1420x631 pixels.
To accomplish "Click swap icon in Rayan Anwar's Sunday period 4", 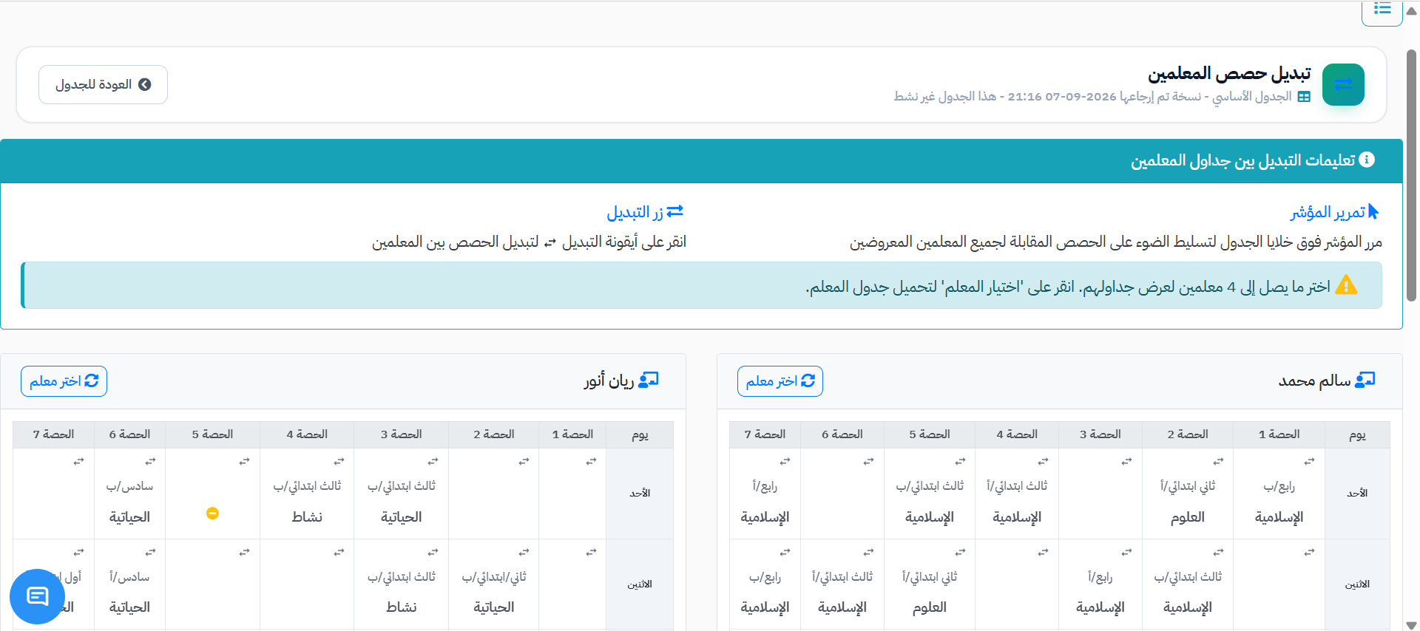I will [x=339, y=462].
